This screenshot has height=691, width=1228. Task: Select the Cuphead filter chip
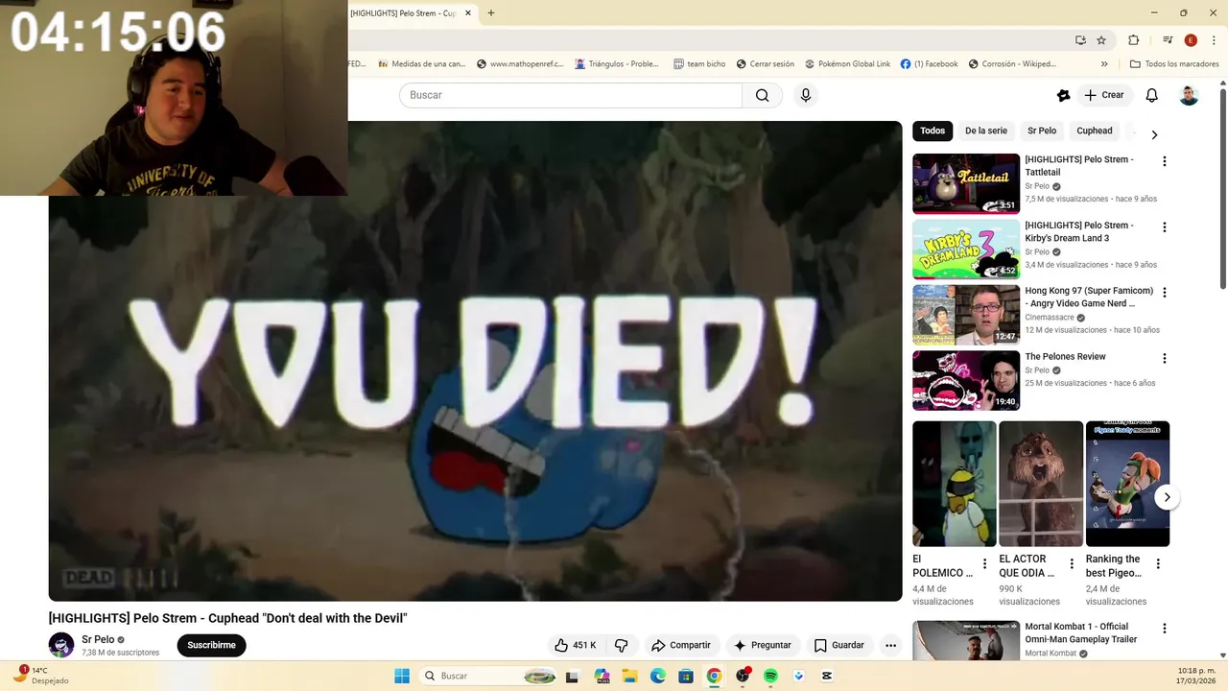coord(1095,131)
